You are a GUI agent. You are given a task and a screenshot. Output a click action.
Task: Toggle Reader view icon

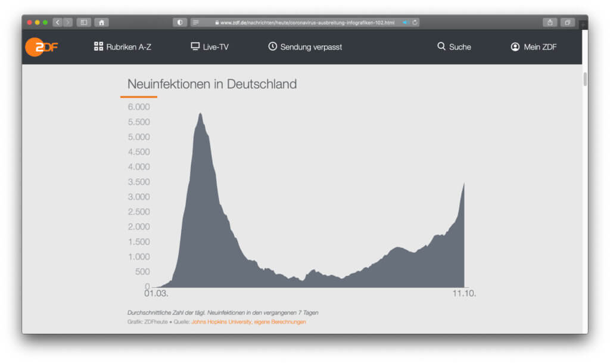point(195,23)
